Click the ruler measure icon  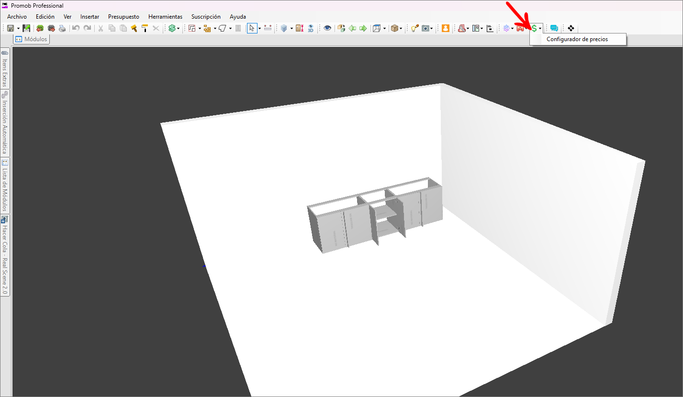point(268,29)
